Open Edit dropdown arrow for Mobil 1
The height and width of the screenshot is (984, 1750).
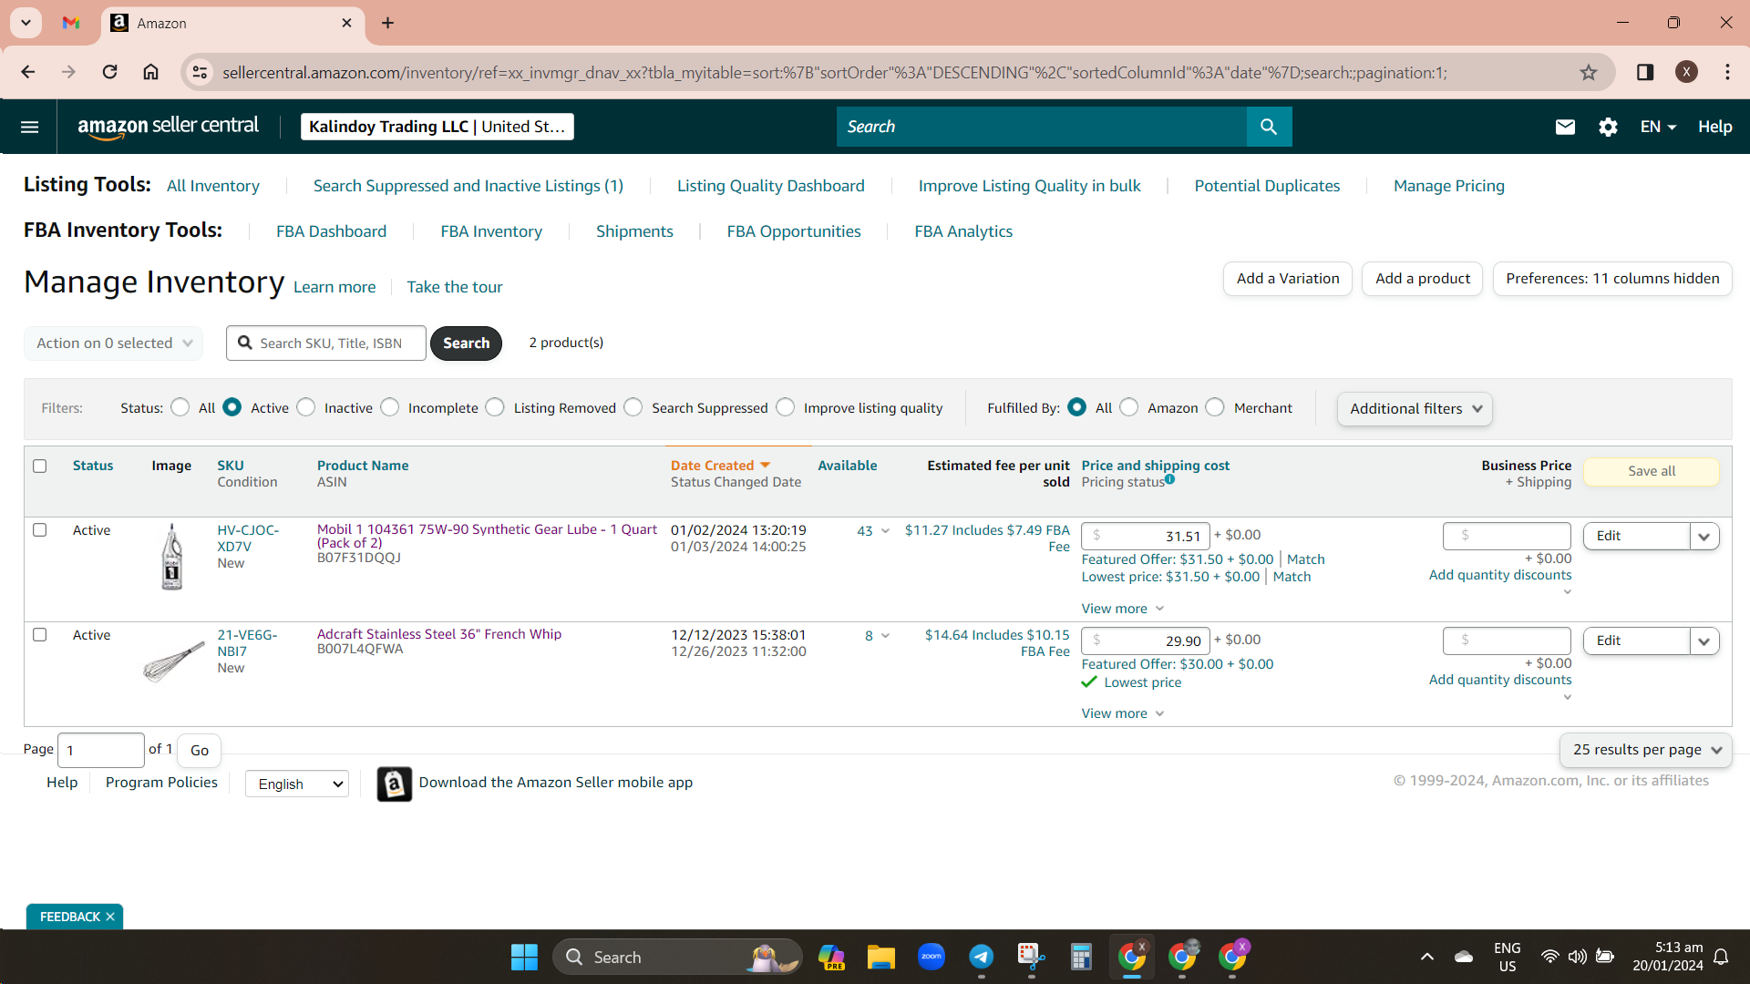(1704, 537)
